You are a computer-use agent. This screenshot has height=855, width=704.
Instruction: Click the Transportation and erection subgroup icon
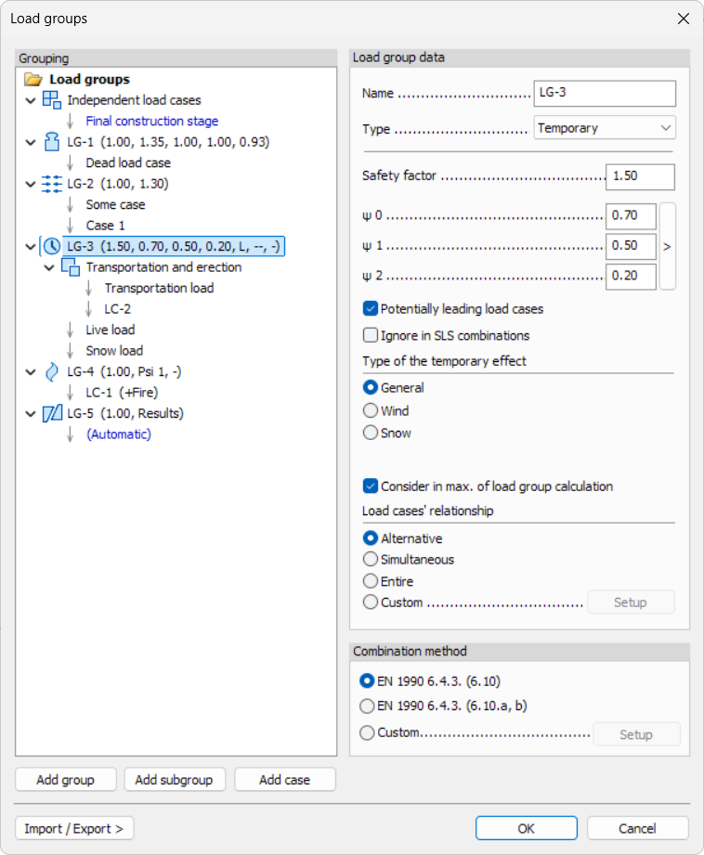tap(71, 267)
